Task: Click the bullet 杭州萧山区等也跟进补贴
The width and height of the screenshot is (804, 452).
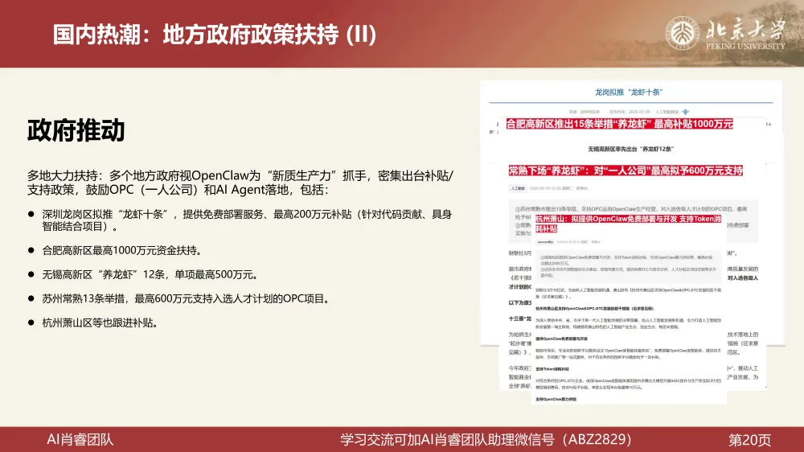Action: coord(100,323)
